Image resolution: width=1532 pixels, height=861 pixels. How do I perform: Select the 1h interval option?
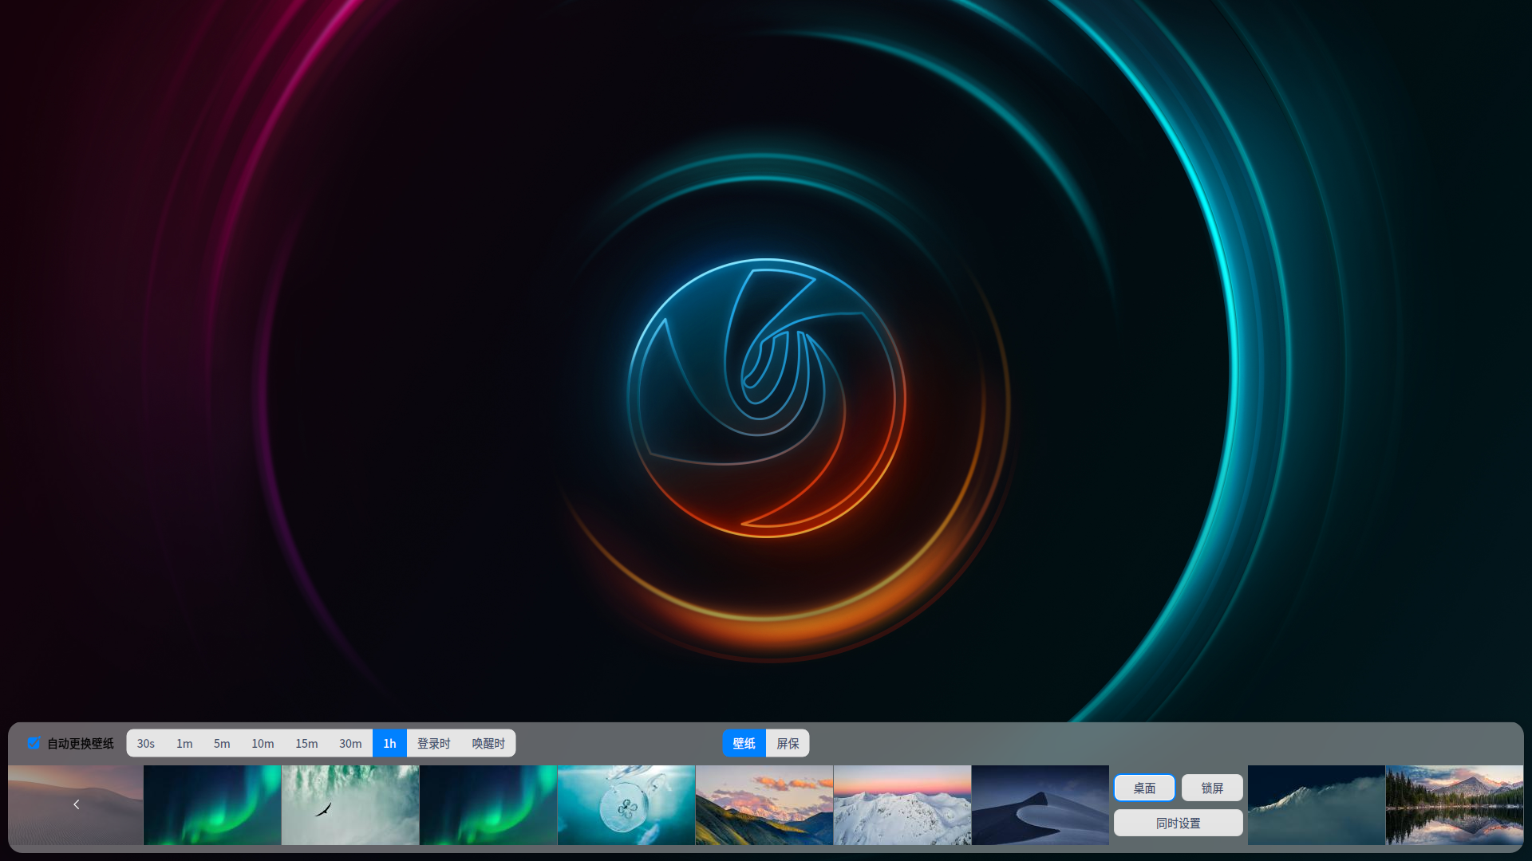(x=389, y=743)
